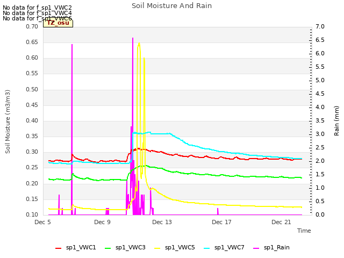This screenshot has width=344, height=258.
Task: Click the Rain (mm) axis label
Action: pyautogui.click(x=336, y=121)
